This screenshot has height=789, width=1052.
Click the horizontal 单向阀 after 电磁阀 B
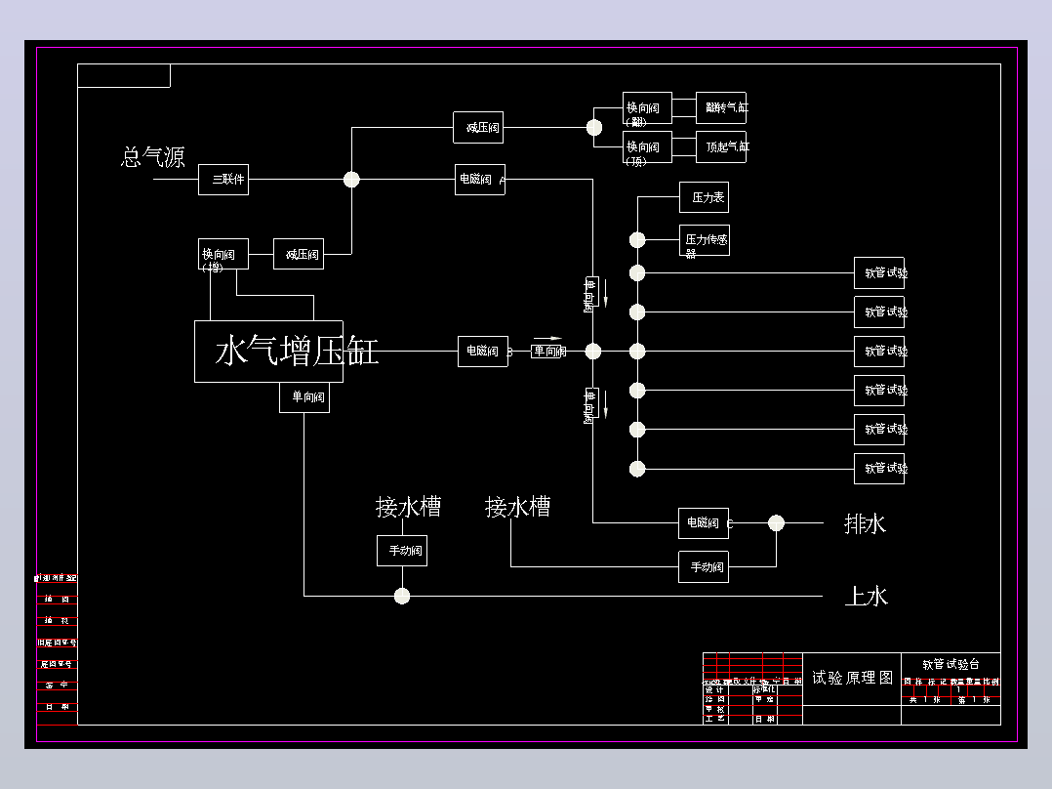tap(548, 352)
